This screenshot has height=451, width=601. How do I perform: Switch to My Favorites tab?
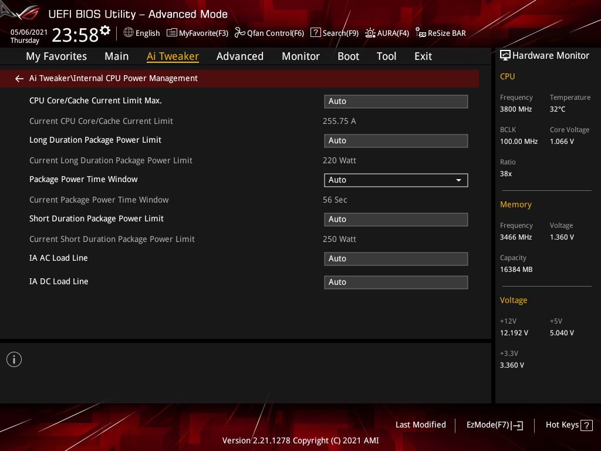(56, 56)
